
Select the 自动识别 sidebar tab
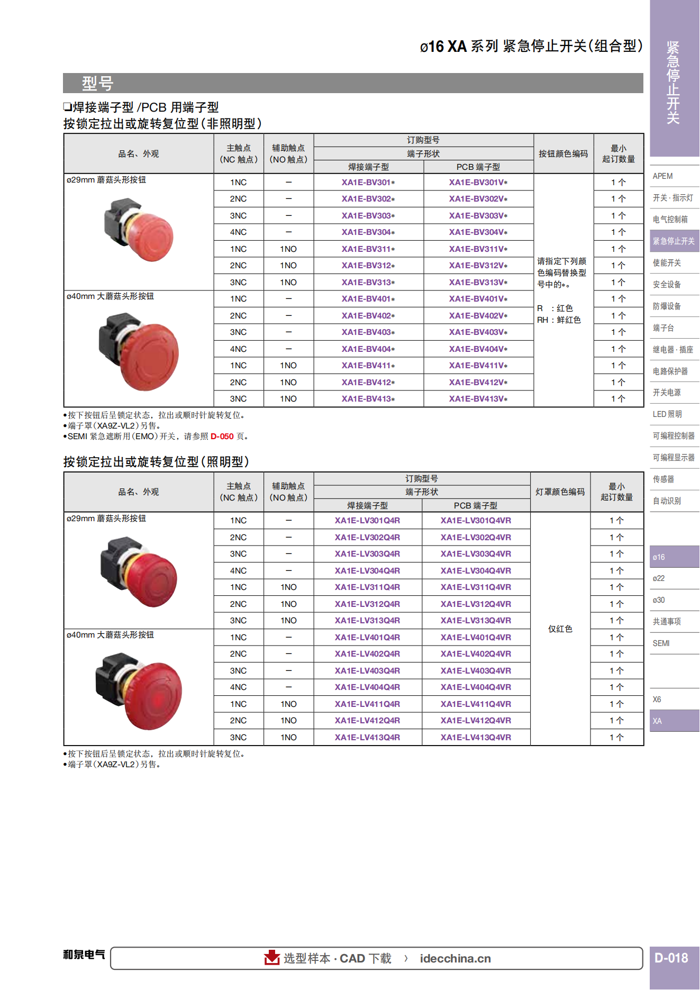click(675, 501)
